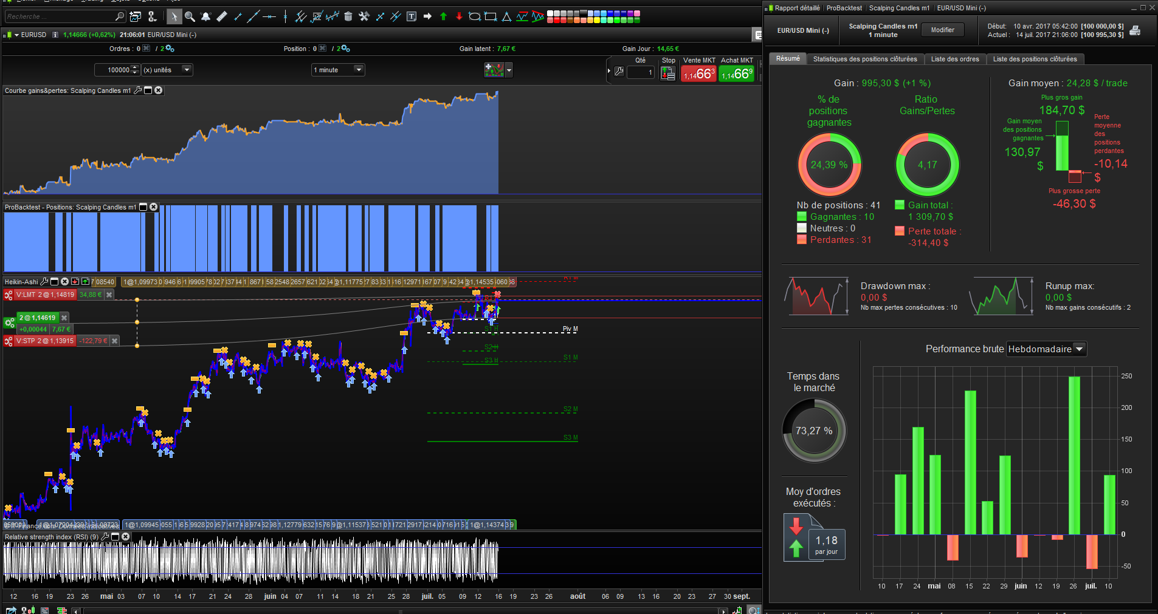Switch to Liste des ordres tab
The height and width of the screenshot is (614, 1158).
tap(955, 59)
